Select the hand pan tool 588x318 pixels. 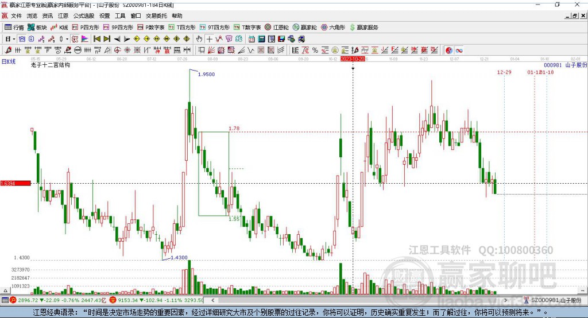click(199, 39)
